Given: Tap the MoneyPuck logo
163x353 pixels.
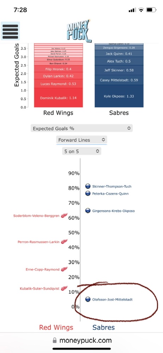Looking at the screenshot, I should [79, 31].
